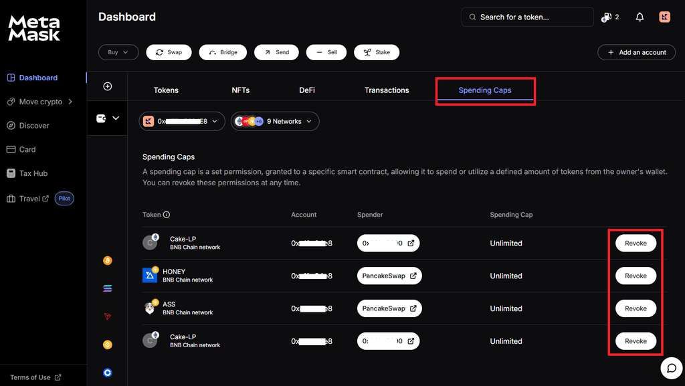Click the Swap button
This screenshot has height=386, width=685.
click(x=169, y=52)
